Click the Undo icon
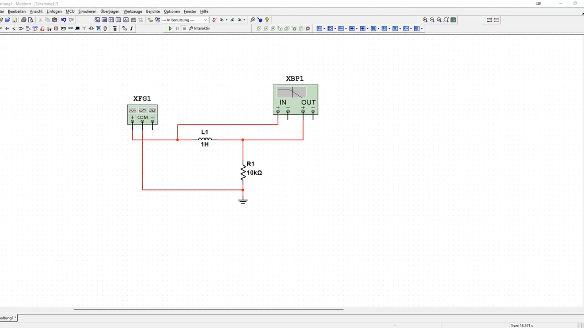This screenshot has height=328, width=584. [x=63, y=20]
